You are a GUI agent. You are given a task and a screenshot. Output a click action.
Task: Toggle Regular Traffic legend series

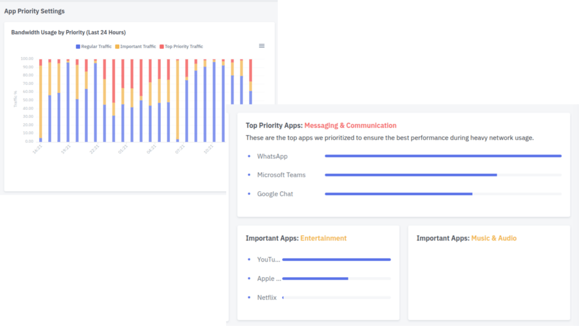click(97, 46)
